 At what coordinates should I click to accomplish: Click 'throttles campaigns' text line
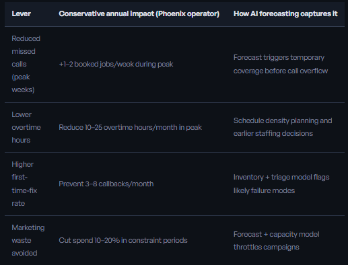pyautogui.click(x=267, y=247)
